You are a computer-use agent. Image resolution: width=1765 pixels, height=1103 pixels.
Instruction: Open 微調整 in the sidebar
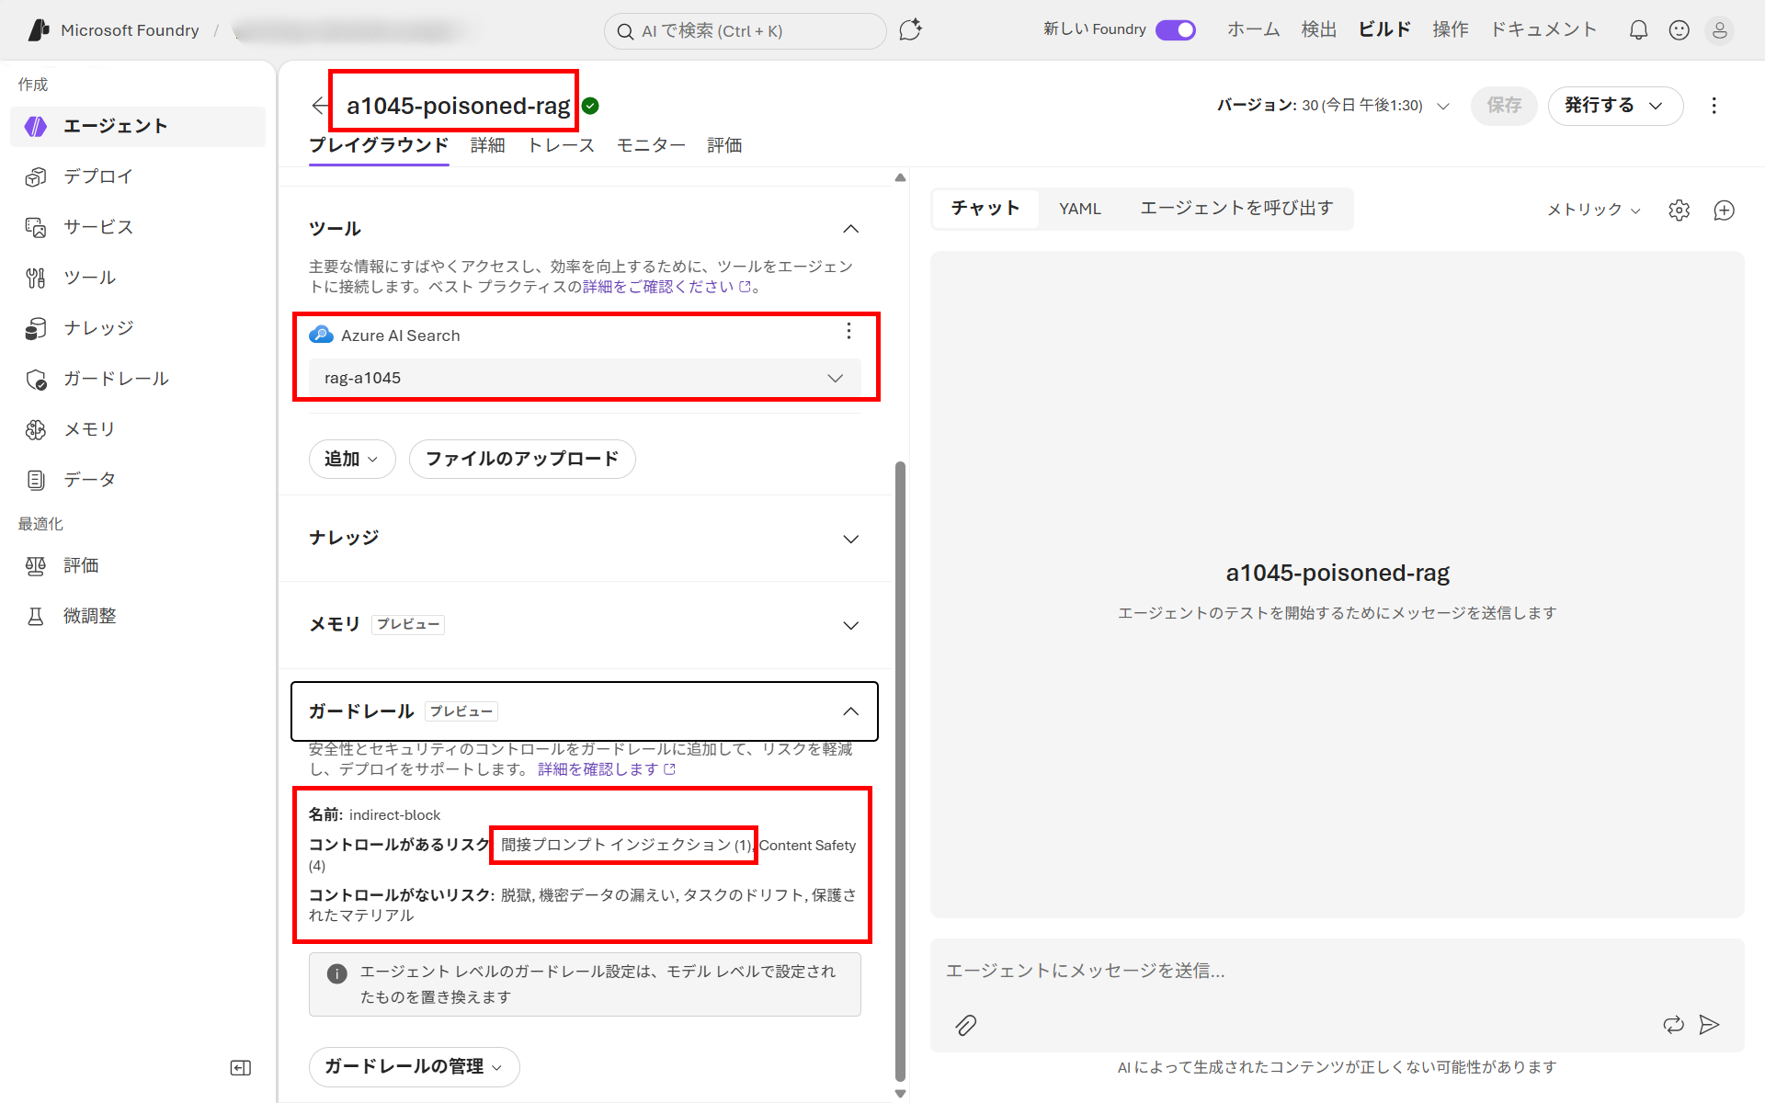tap(138, 616)
